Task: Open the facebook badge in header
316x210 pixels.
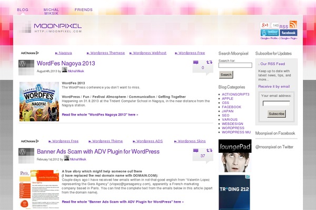Action: pos(289,33)
